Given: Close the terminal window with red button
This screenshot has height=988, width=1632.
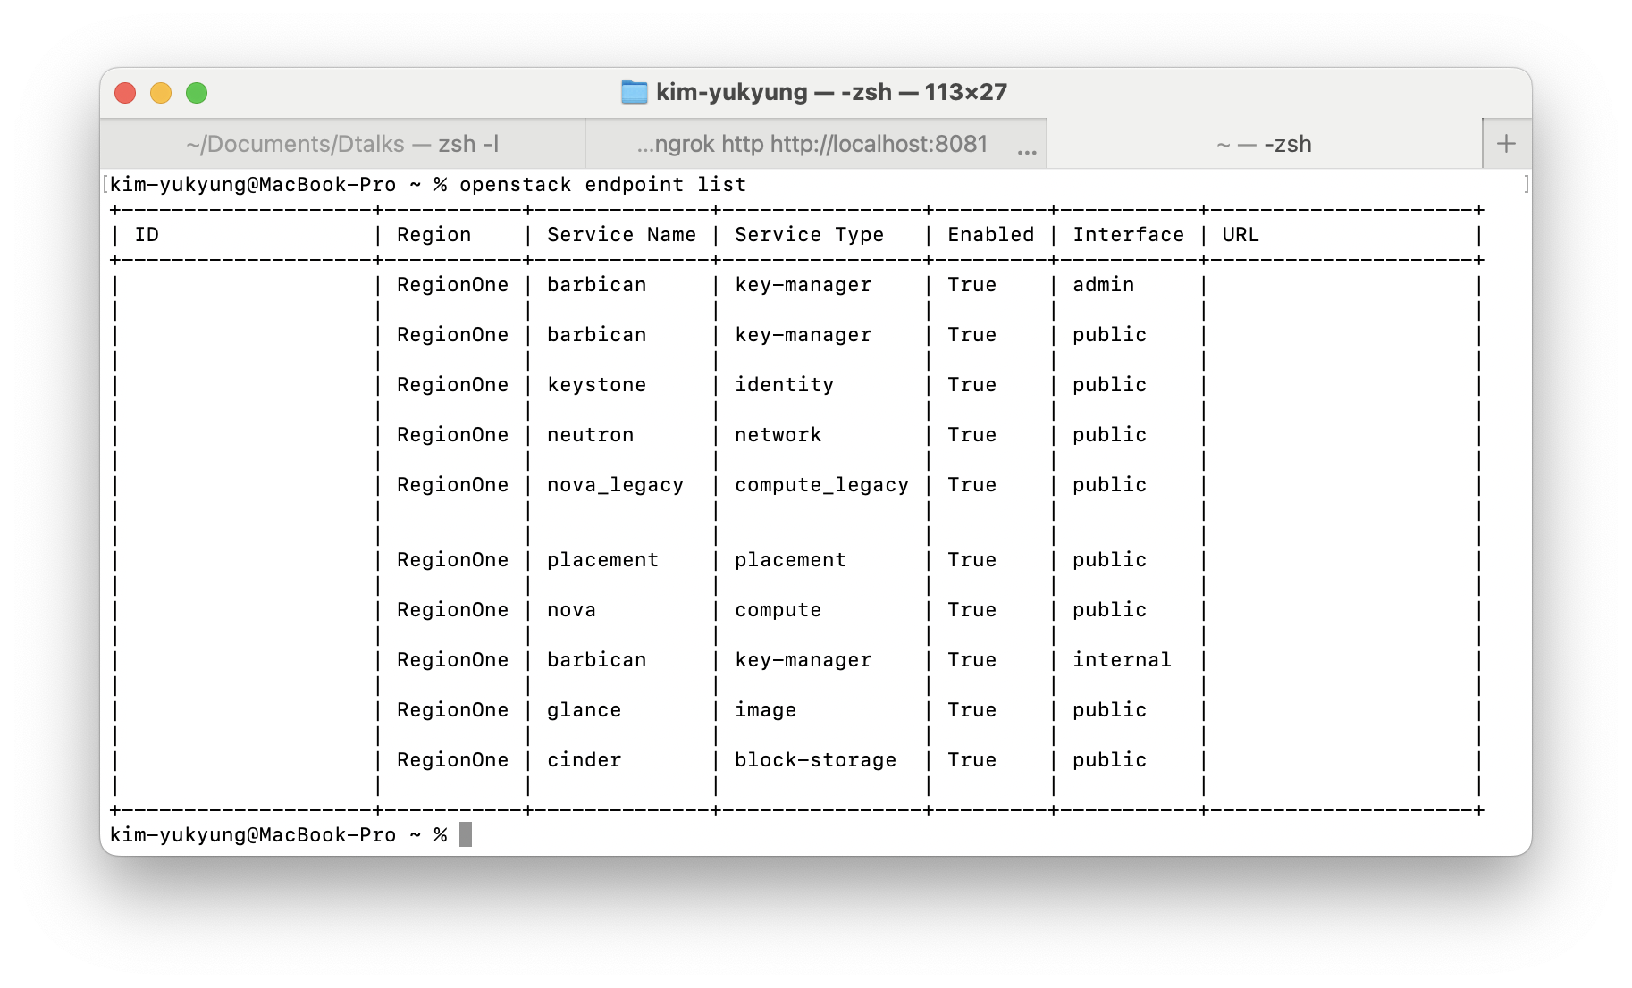Looking at the screenshot, I should 125,93.
